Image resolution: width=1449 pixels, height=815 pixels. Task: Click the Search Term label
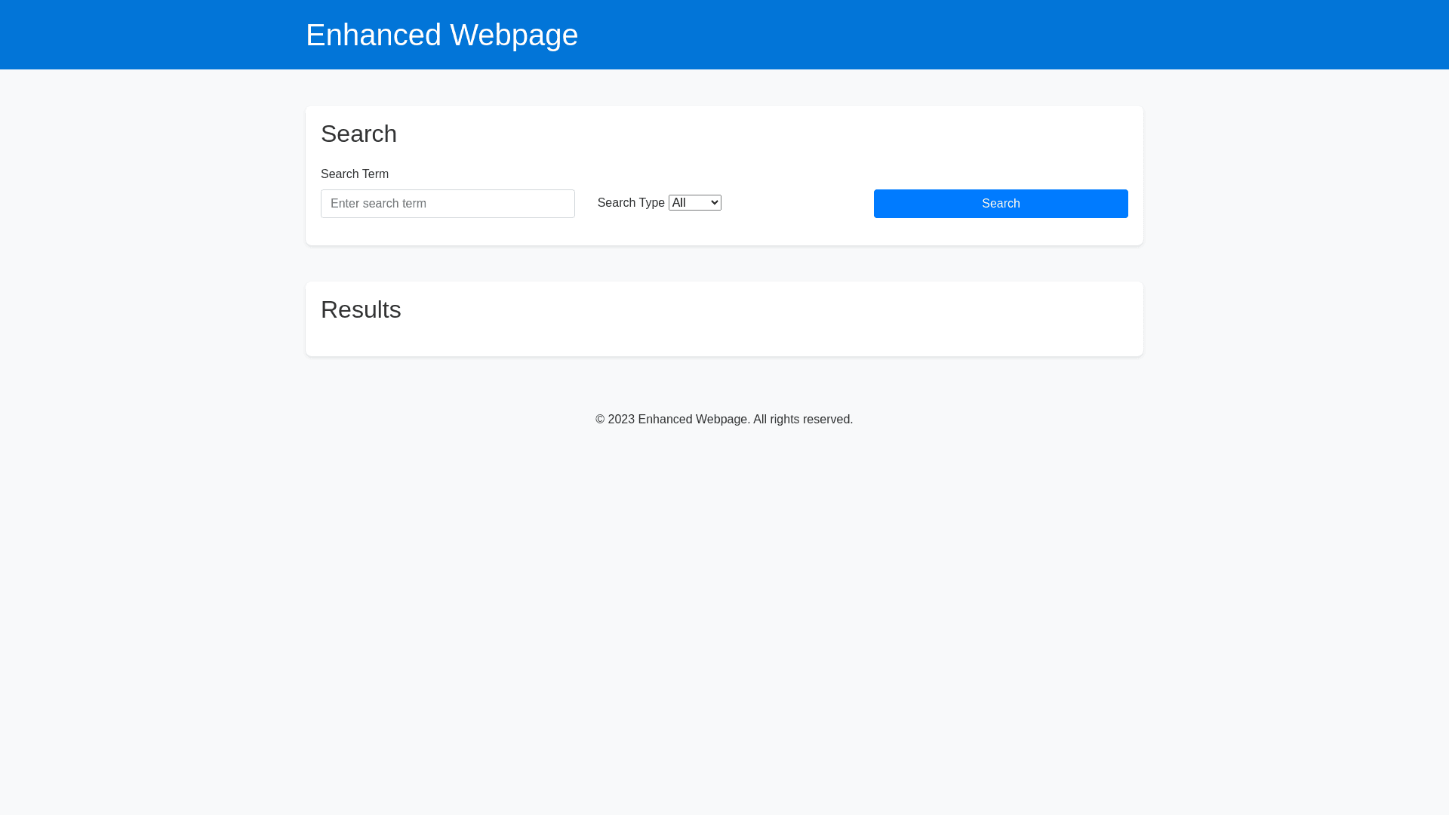pos(355,174)
